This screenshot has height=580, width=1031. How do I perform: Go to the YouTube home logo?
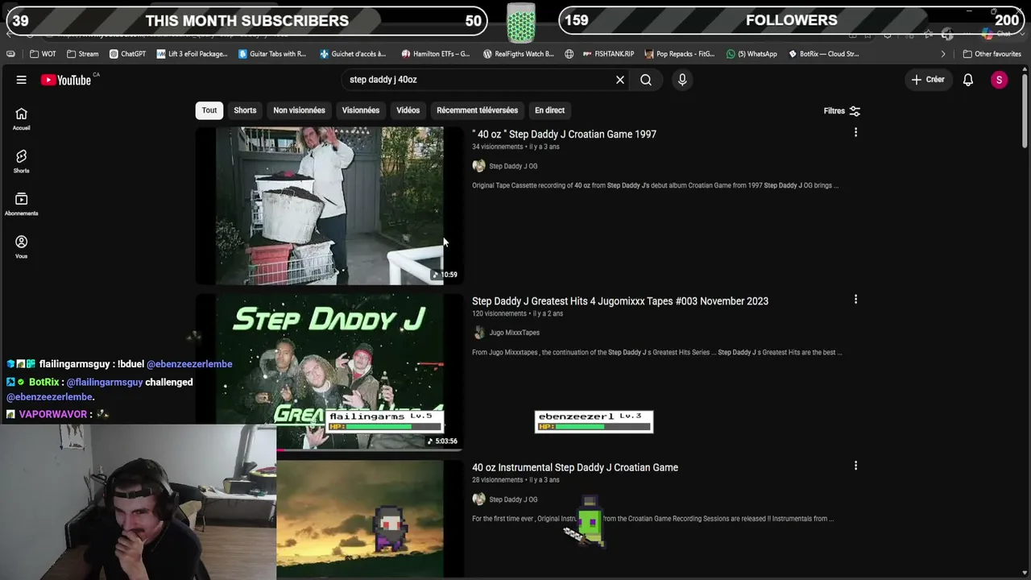click(x=67, y=80)
